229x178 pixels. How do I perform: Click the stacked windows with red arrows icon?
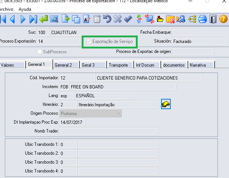[x=150, y=19]
